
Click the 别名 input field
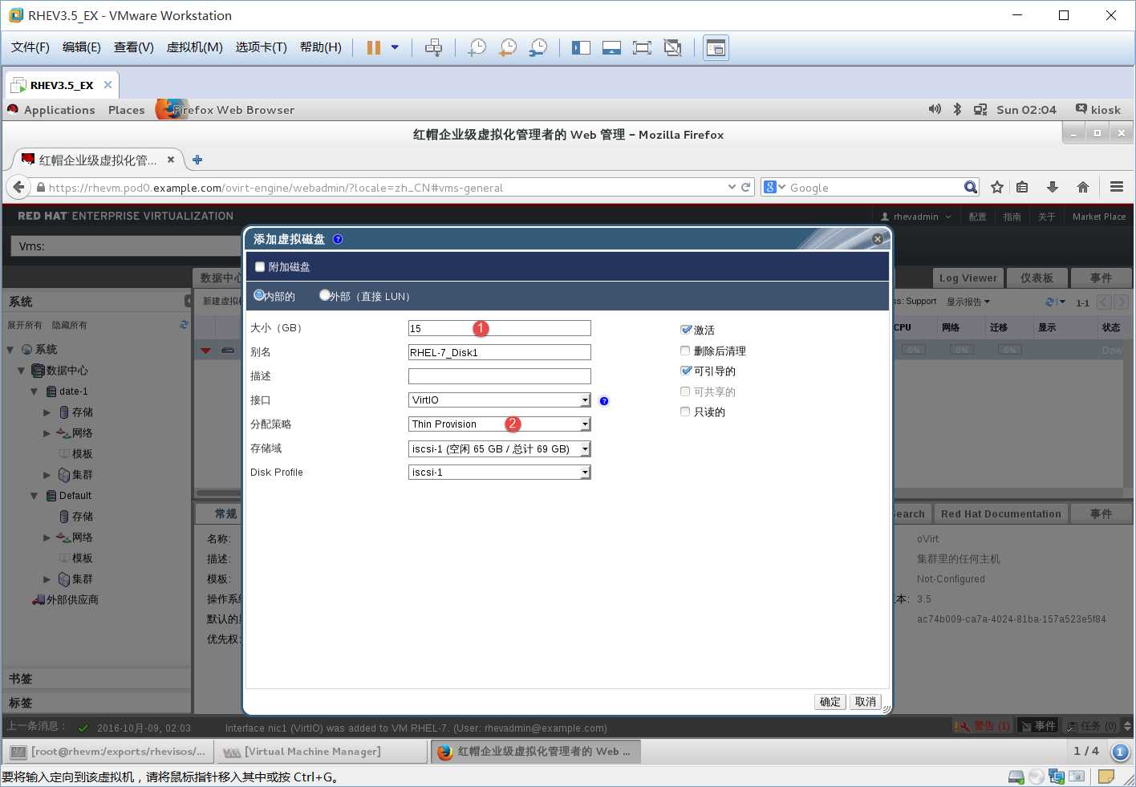tap(499, 352)
